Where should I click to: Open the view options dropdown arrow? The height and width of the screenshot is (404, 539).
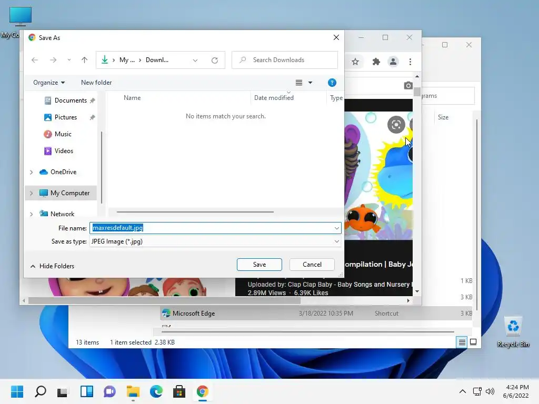tap(311, 83)
